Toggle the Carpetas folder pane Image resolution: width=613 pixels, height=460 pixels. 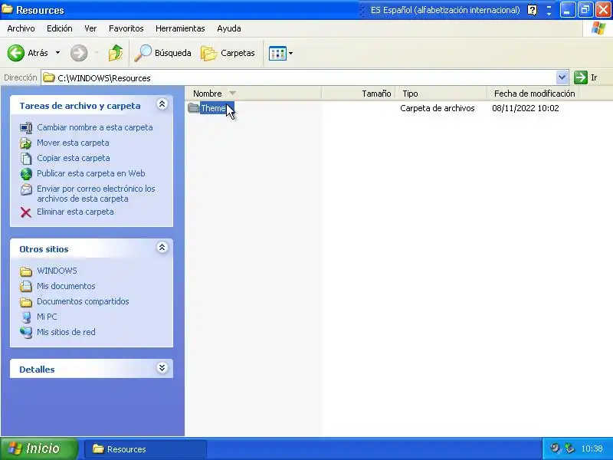(228, 53)
